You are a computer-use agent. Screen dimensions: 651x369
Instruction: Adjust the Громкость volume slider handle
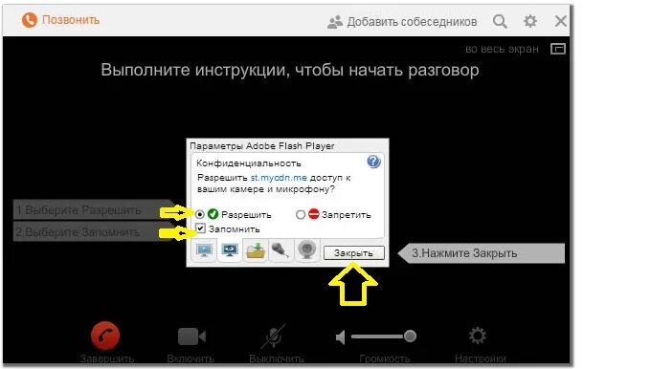(410, 336)
